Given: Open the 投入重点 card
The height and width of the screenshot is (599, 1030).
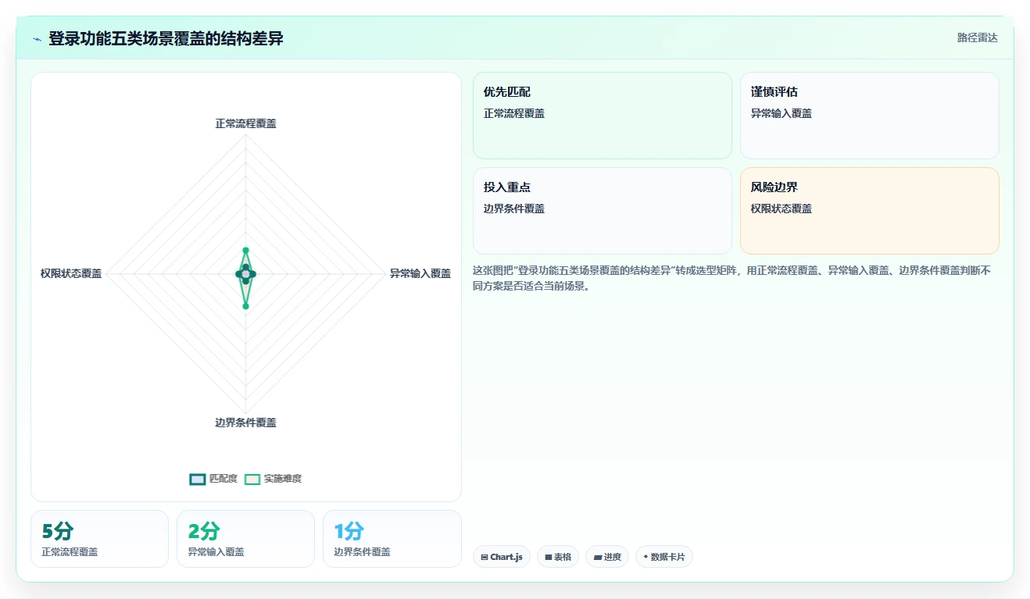Looking at the screenshot, I should 603,211.
